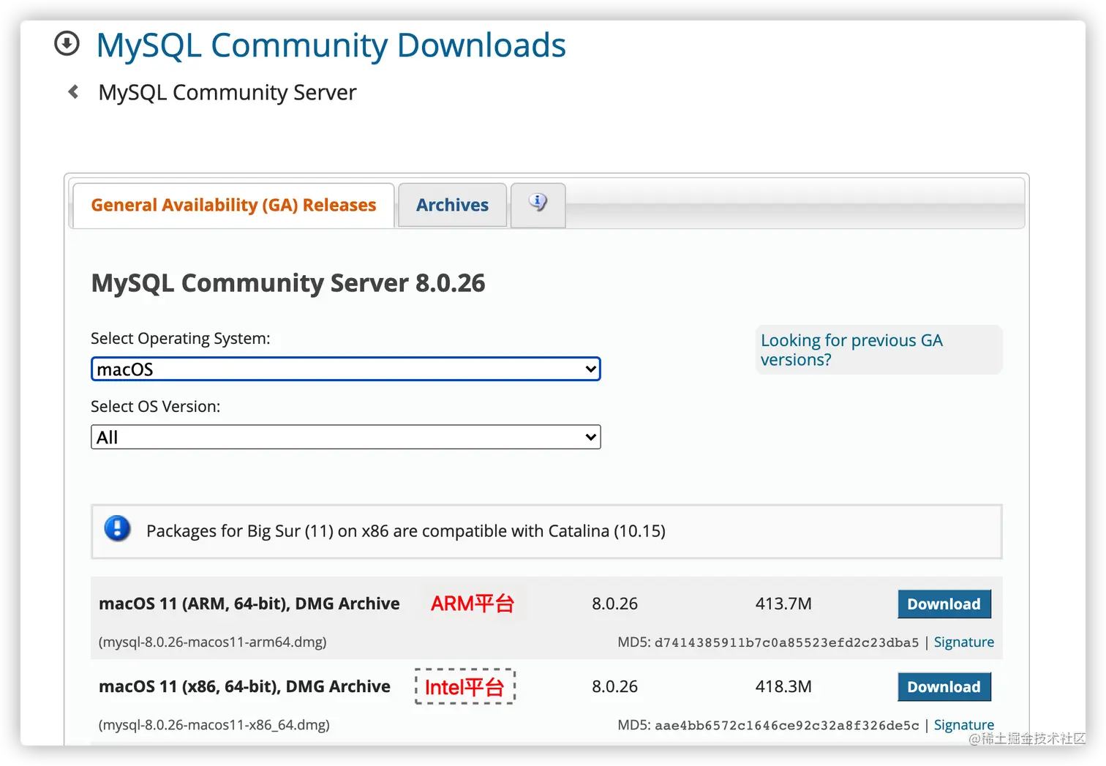Click the MD5 hash d7414385911b7c0a85523efd2c23dba5
This screenshot has height=766, width=1106.
point(786,642)
